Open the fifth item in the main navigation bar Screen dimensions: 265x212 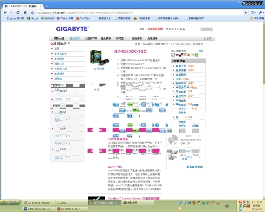[x=120, y=39]
